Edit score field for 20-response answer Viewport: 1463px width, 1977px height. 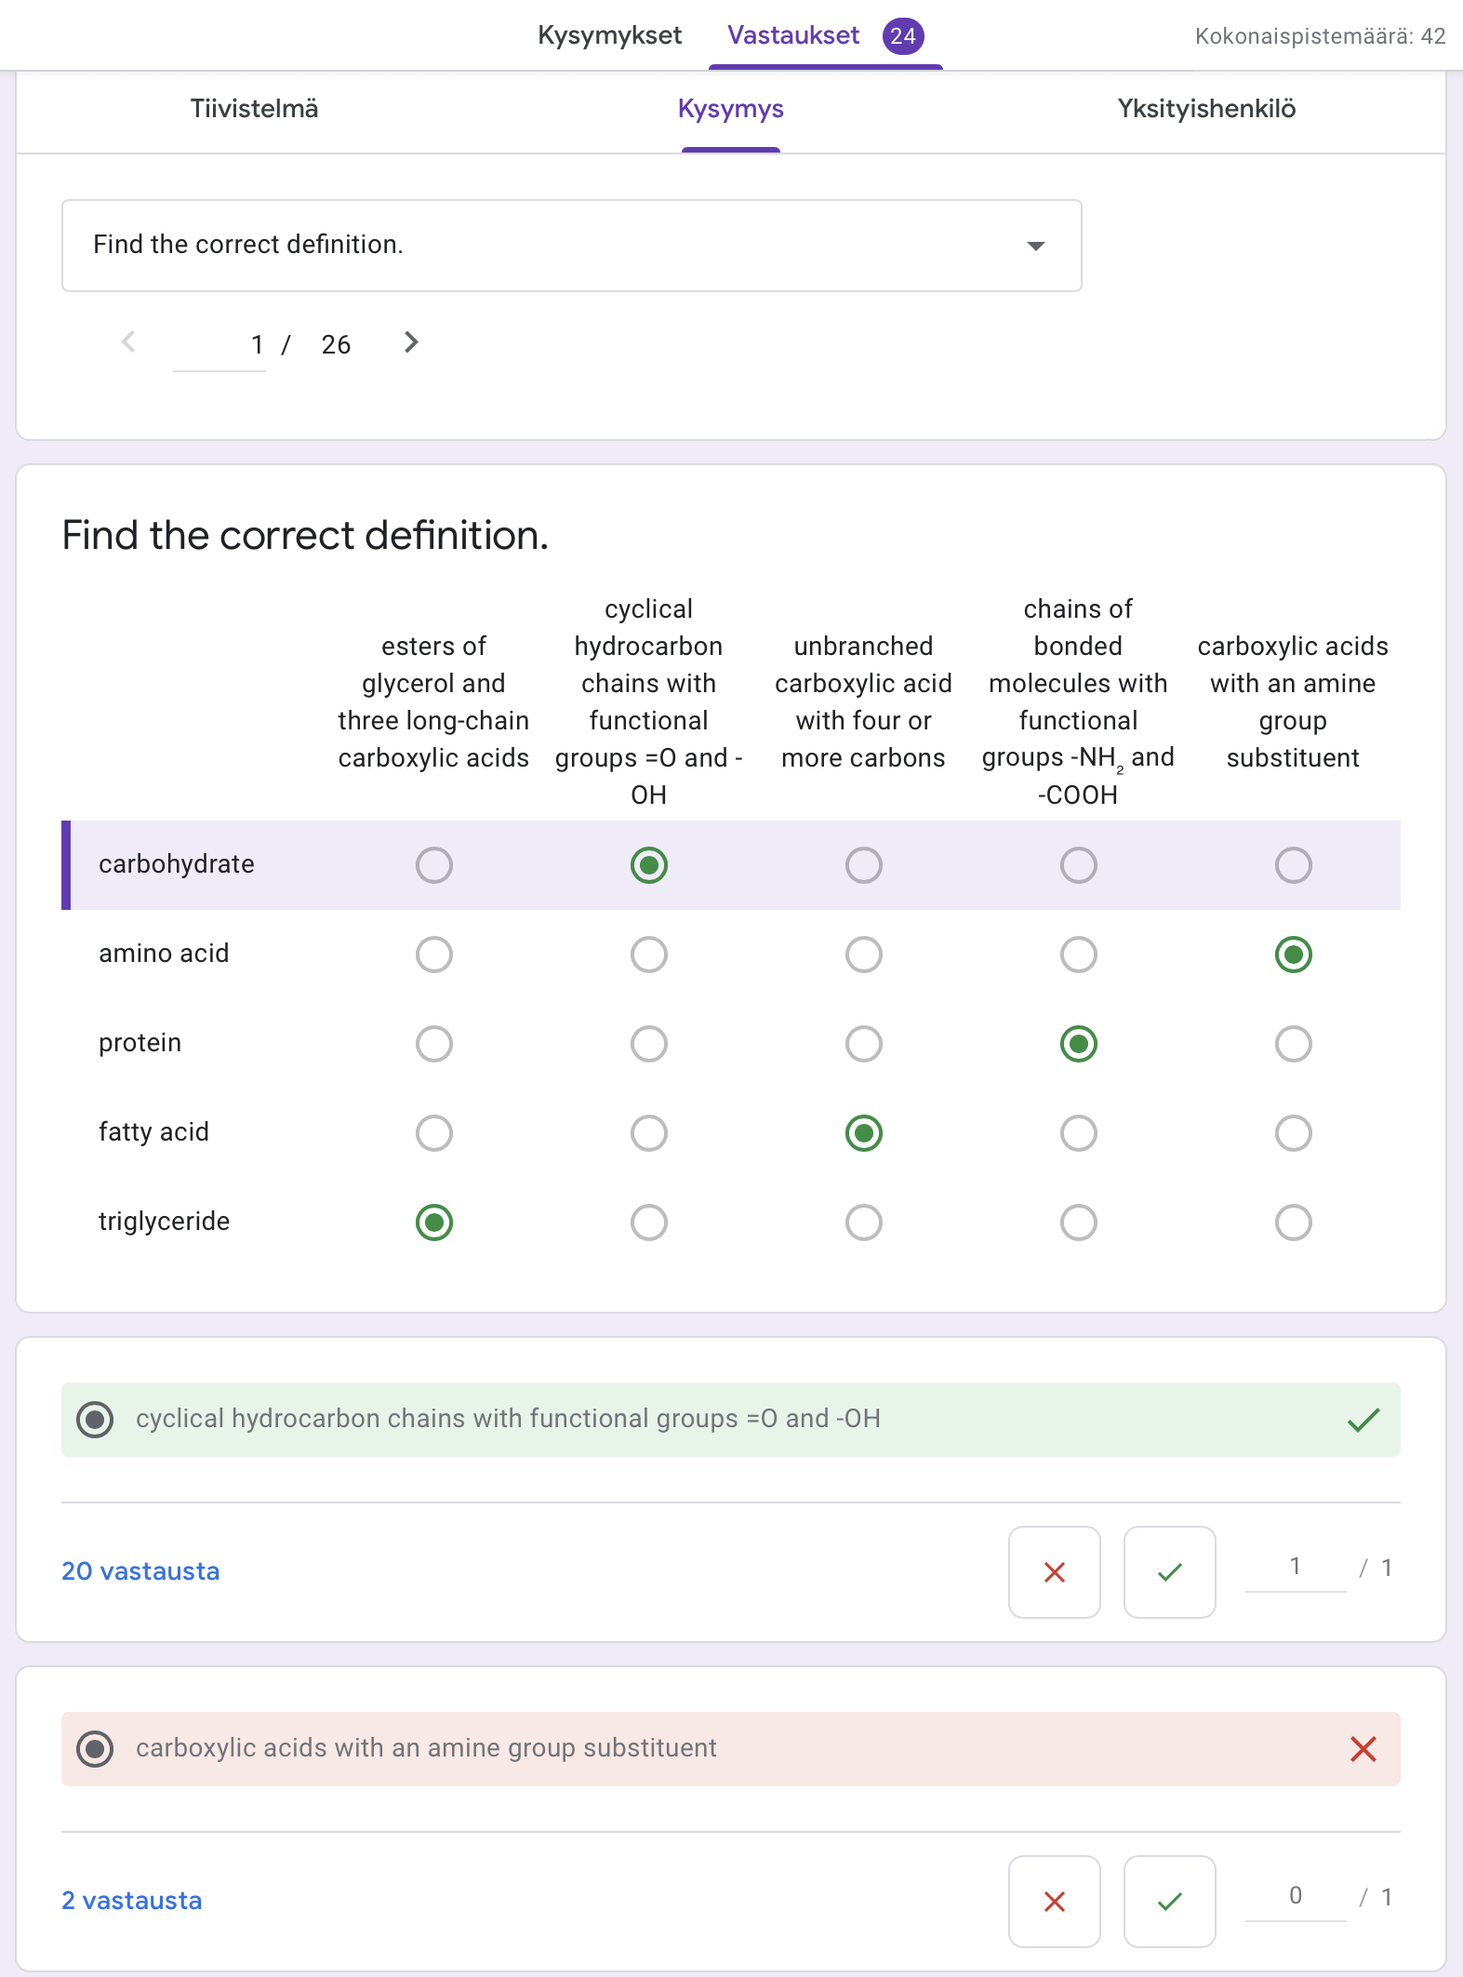click(x=1294, y=1568)
